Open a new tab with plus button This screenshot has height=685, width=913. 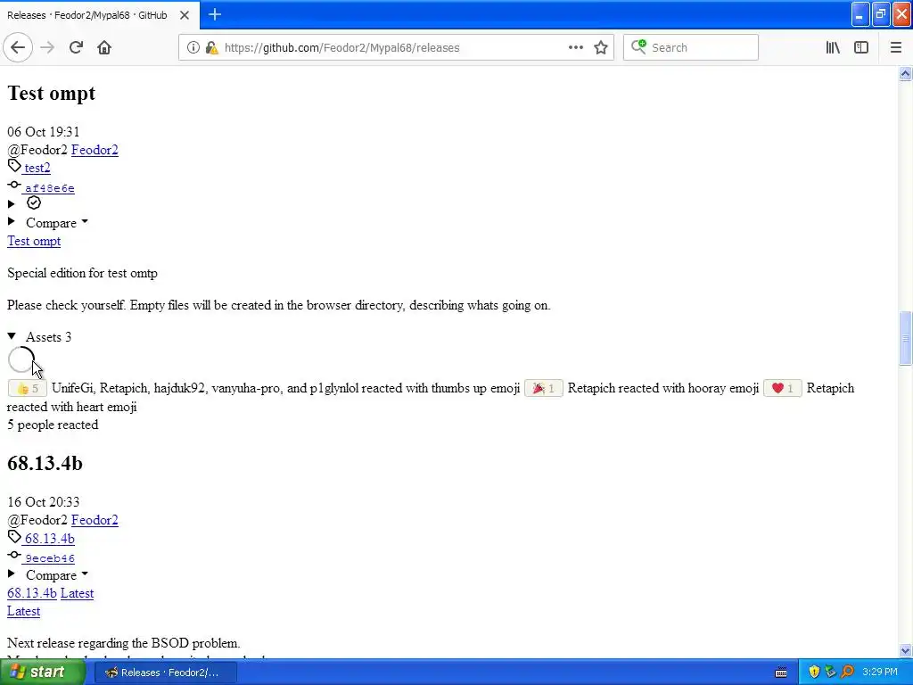tap(215, 14)
